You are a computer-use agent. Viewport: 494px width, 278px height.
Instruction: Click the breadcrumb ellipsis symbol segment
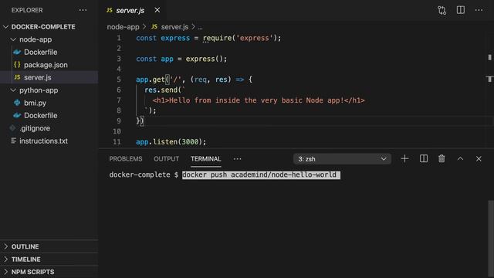pos(201,28)
